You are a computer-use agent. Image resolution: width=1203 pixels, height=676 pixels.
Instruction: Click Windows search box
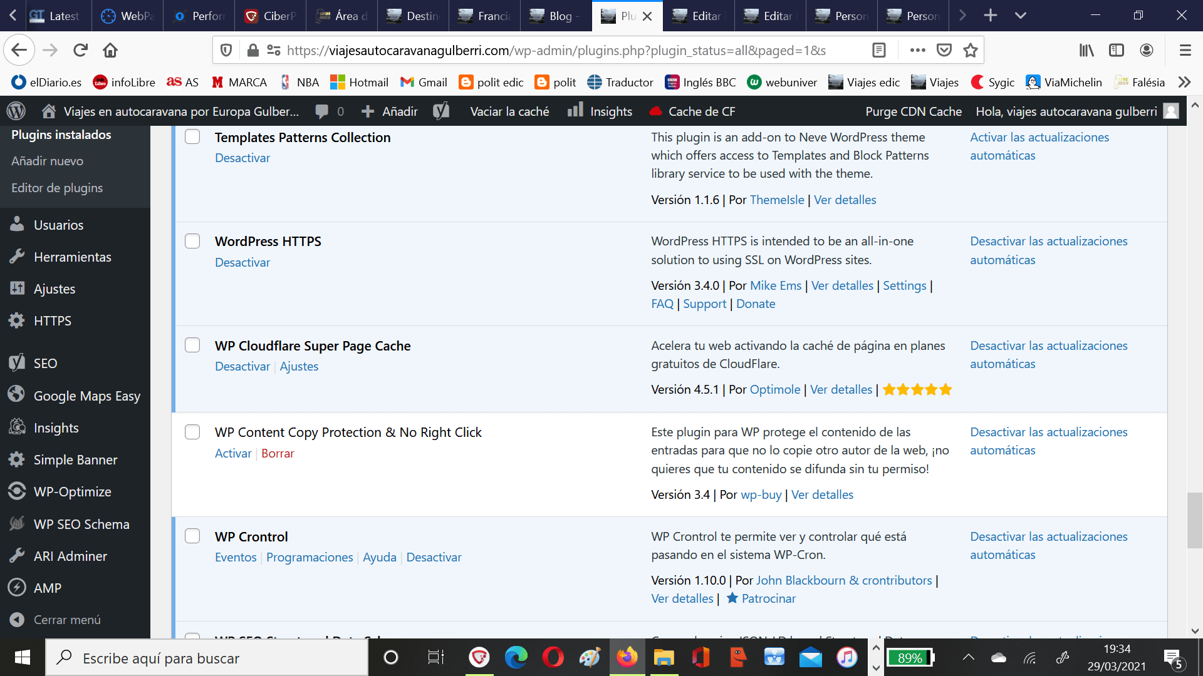[207, 658]
